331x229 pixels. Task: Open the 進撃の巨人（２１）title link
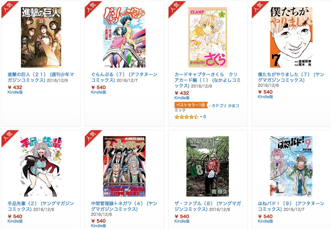pyautogui.click(x=41, y=77)
